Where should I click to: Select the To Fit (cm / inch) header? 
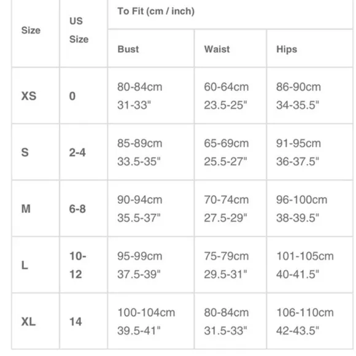[x=156, y=11]
